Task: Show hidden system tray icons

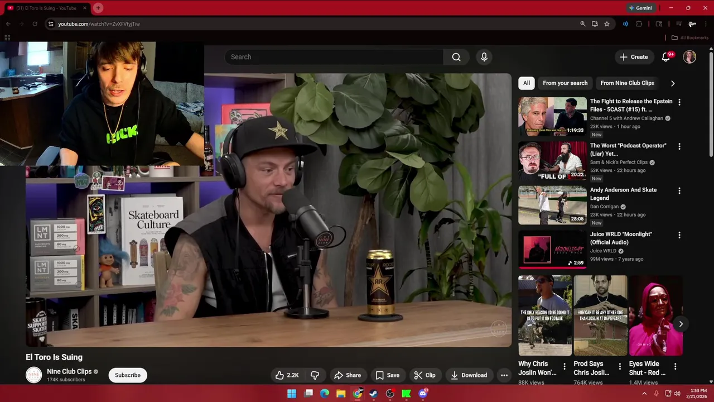Action: pyautogui.click(x=644, y=394)
